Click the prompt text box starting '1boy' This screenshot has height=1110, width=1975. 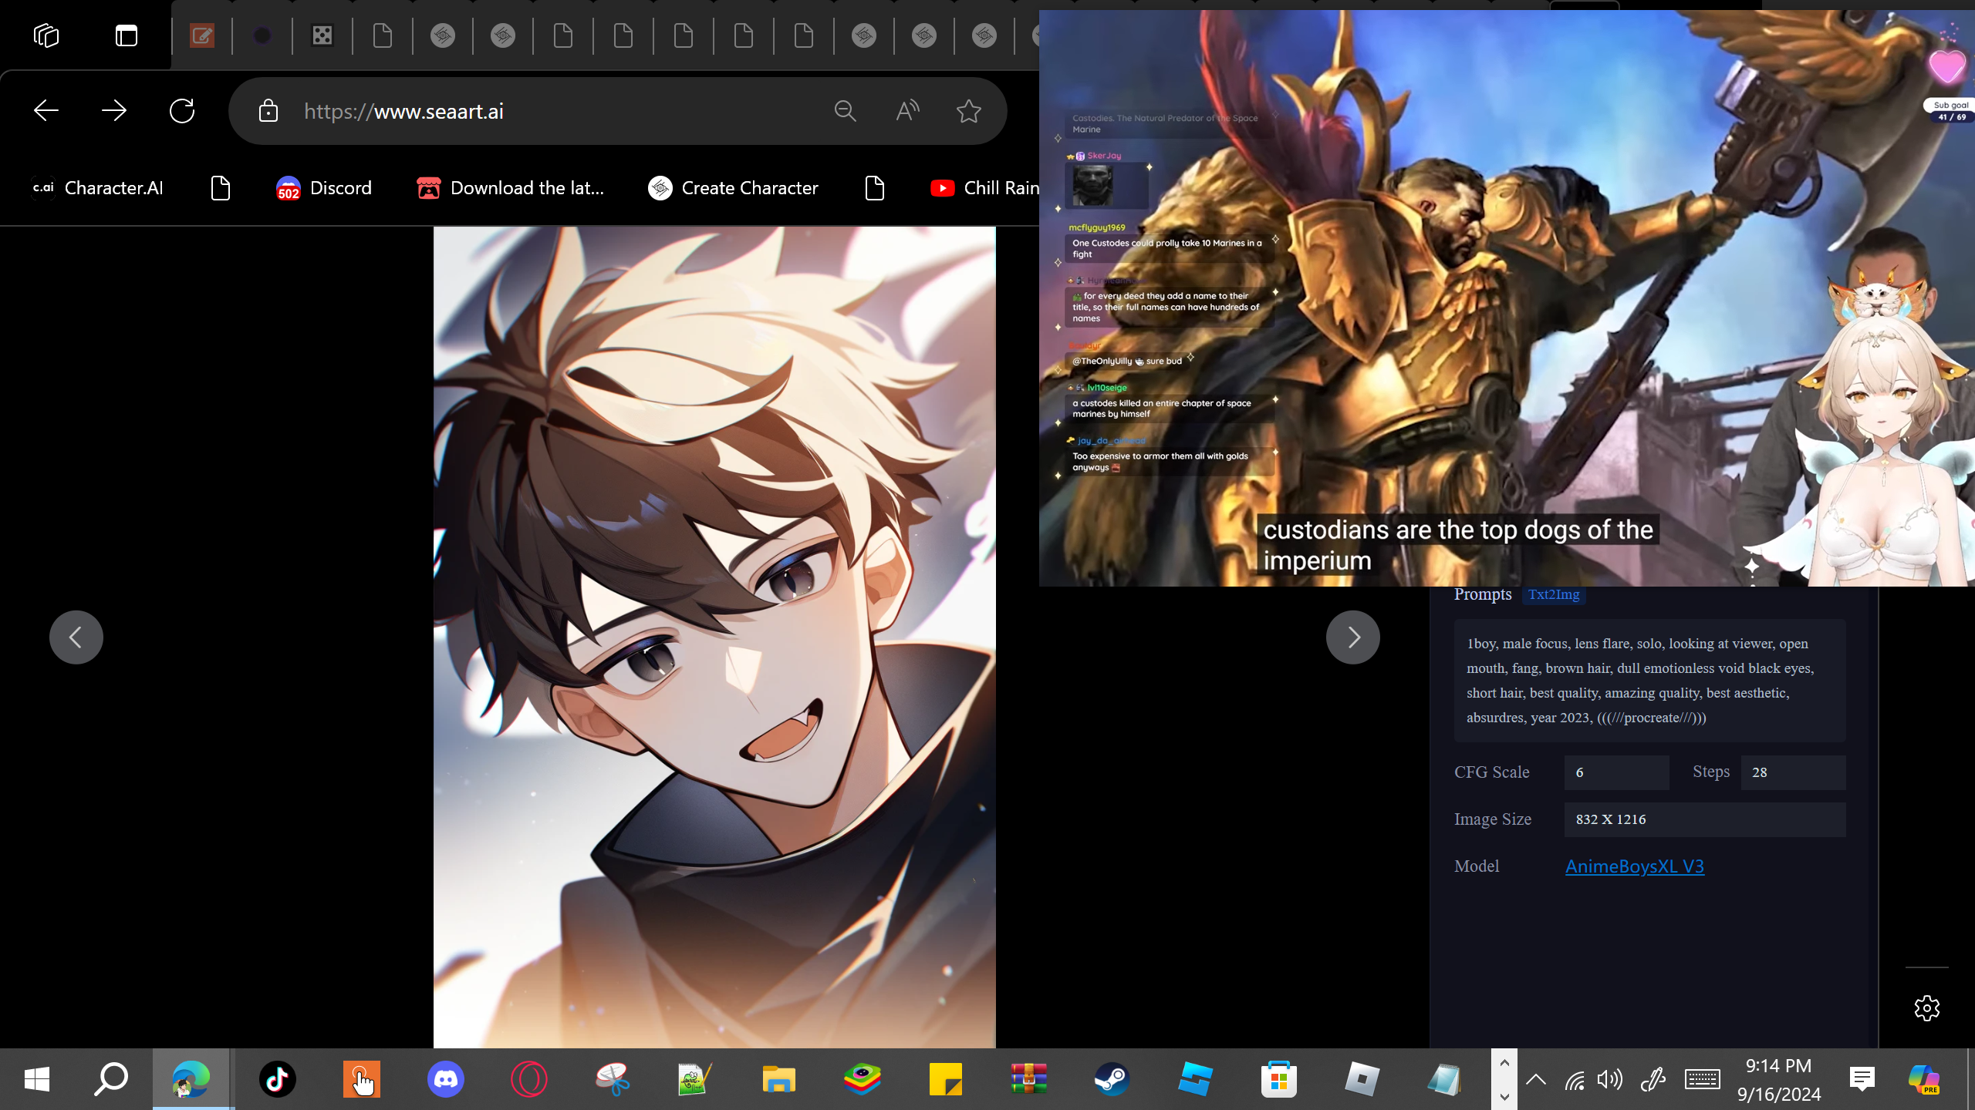pyautogui.click(x=1649, y=681)
